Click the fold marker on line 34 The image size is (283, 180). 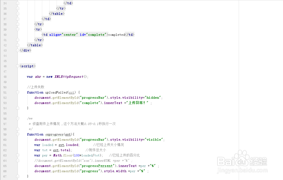click(x=18, y=3)
